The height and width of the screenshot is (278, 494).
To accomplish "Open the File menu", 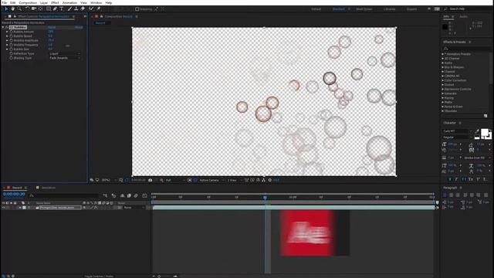I will [x=5, y=2].
